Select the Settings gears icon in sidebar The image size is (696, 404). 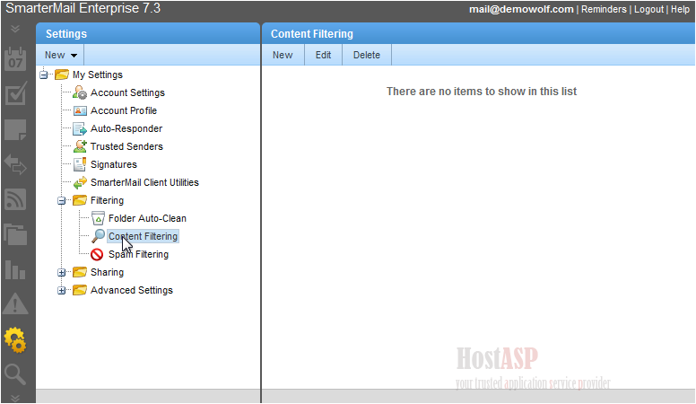15,340
